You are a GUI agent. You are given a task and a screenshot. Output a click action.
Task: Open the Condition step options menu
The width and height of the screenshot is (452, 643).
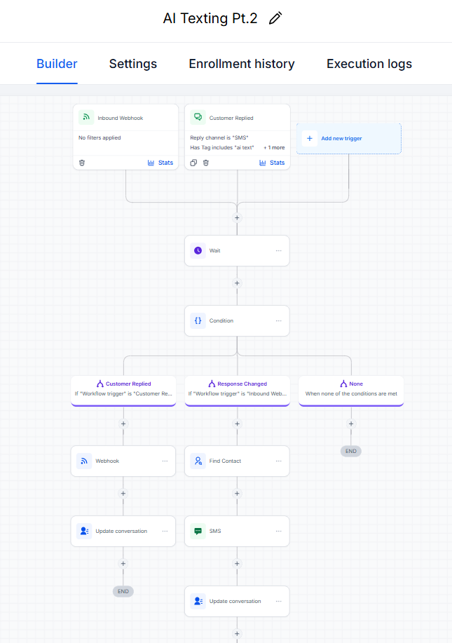(x=279, y=320)
